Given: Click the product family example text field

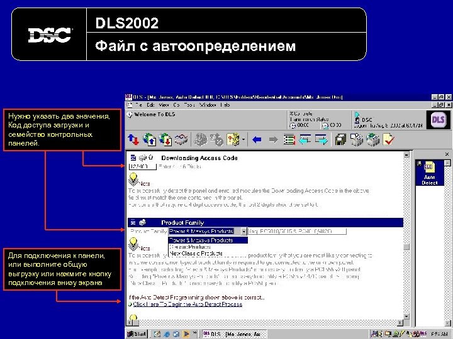Looking at the screenshot, I should [297, 231].
